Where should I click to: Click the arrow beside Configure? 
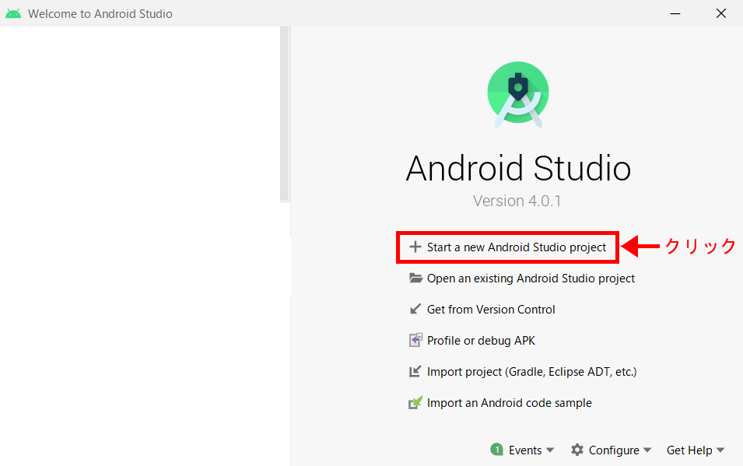(647, 450)
